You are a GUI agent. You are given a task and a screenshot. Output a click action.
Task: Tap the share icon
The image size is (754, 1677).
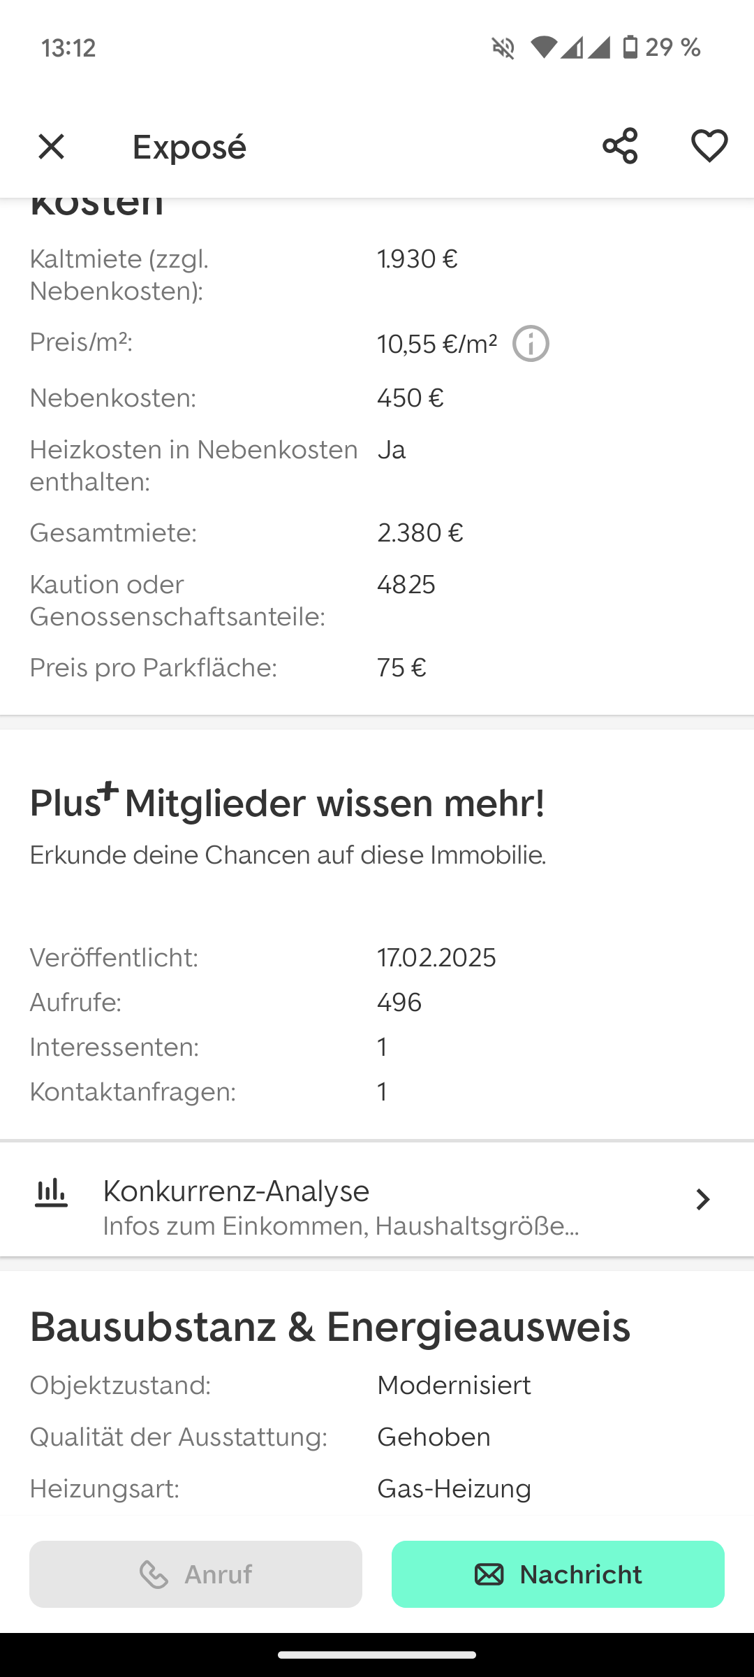click(620, 146)
